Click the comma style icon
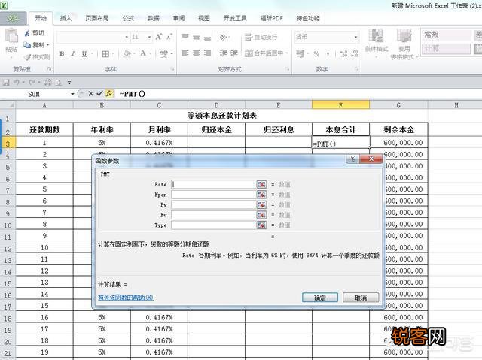The height and width of the screenshot is (360, 482). pos(328,54)
